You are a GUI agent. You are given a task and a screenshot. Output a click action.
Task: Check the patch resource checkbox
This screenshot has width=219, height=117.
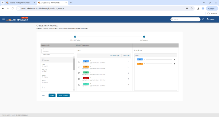(79, 85)
